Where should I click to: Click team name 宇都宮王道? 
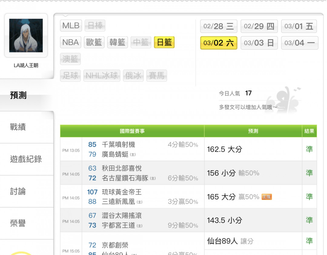(x=118, y=225)
